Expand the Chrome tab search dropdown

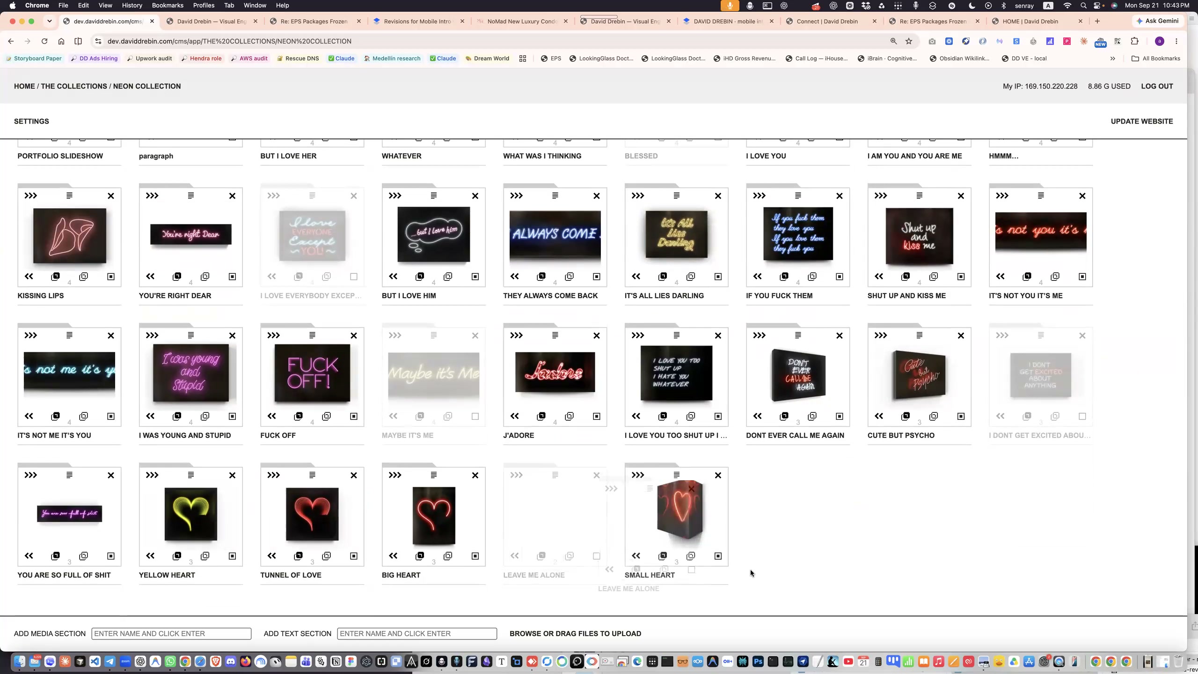tap(49, 21)
